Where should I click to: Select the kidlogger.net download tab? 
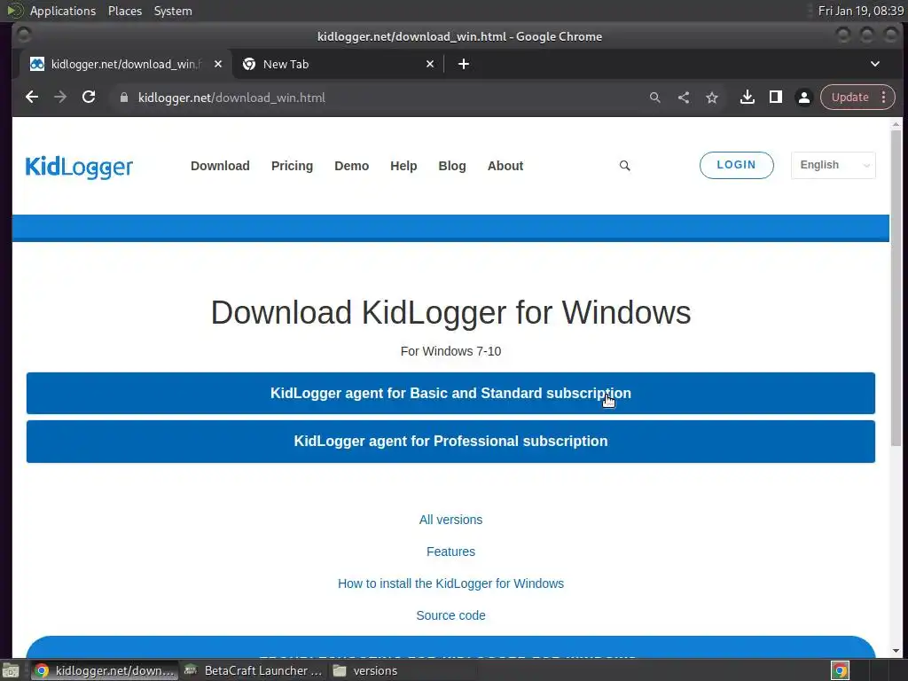[125, 64]
